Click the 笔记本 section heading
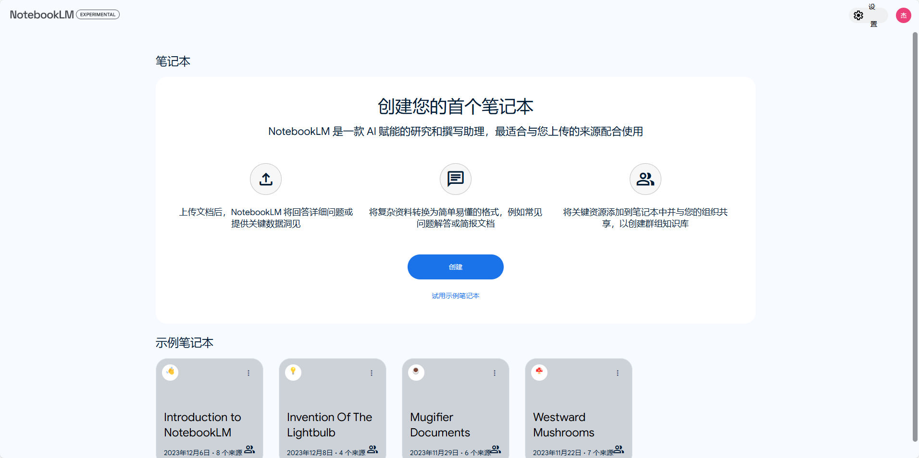This screenshot has height=458, width=919. [173, 61]
